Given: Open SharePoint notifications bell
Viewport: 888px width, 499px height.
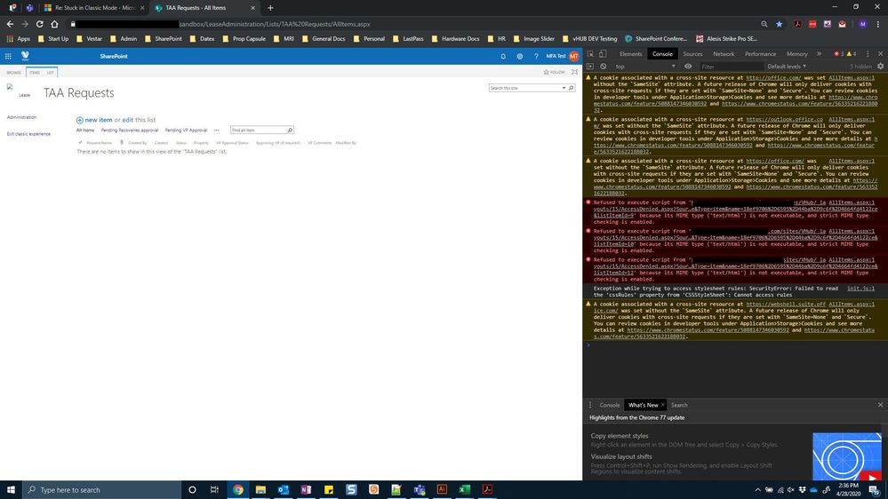Looking at the screenshot, I should (x=503, y=56).
